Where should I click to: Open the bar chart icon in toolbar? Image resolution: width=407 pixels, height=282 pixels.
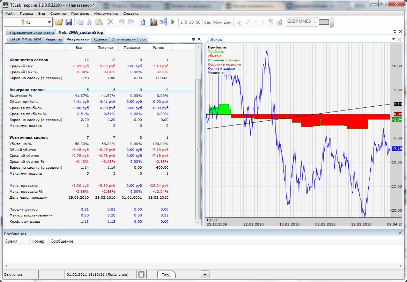(x=154, y=22)
